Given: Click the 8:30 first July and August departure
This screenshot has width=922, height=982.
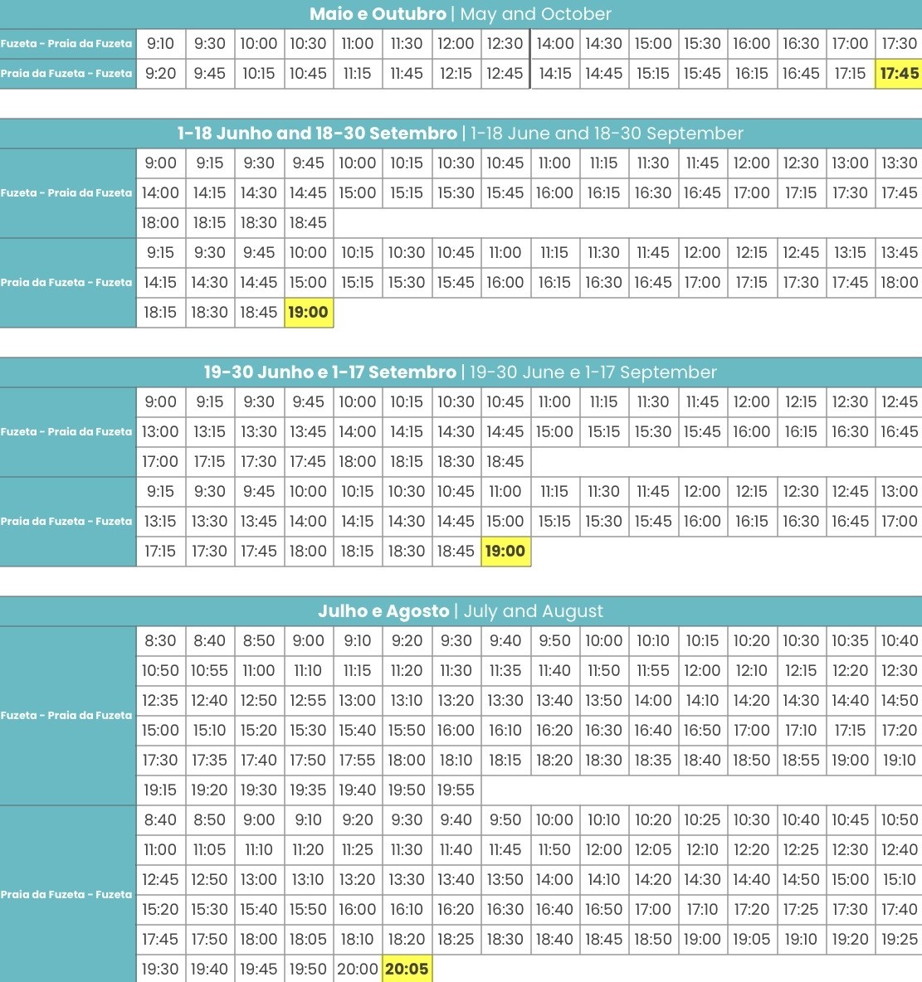Looking at the screenshot, I should click(x=160, y=640).
